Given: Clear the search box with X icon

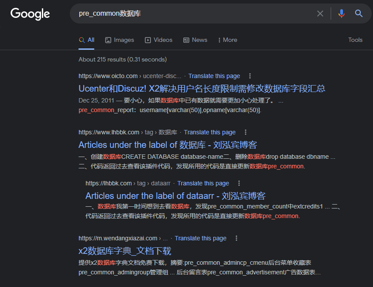Looking at the screenshot, I should 320,14.
